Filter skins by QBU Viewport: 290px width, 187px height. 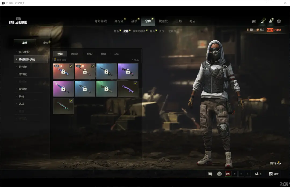tap(104, 54)
